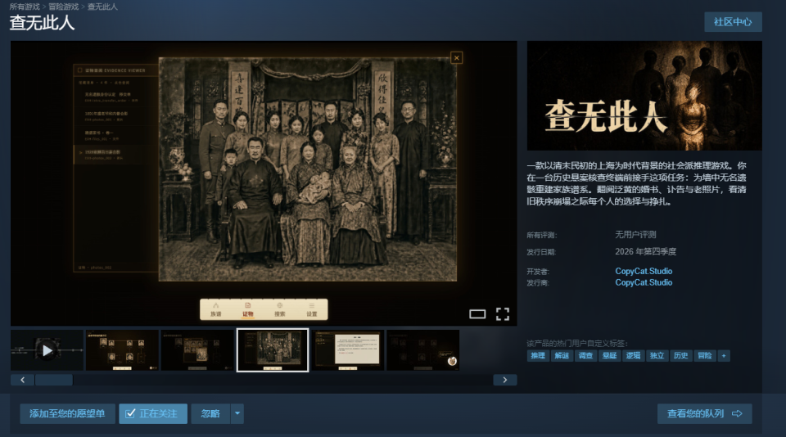Select the 调查 tag
This screenshot has width=786, height=437.
585,355
